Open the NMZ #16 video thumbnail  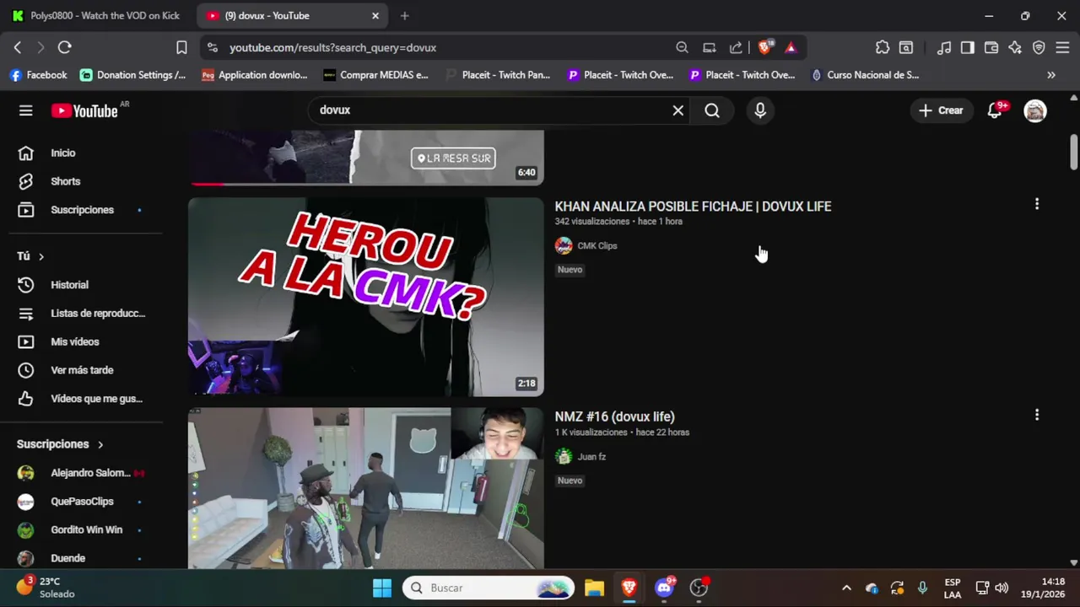pyautogui.click(x=366, y=488)
